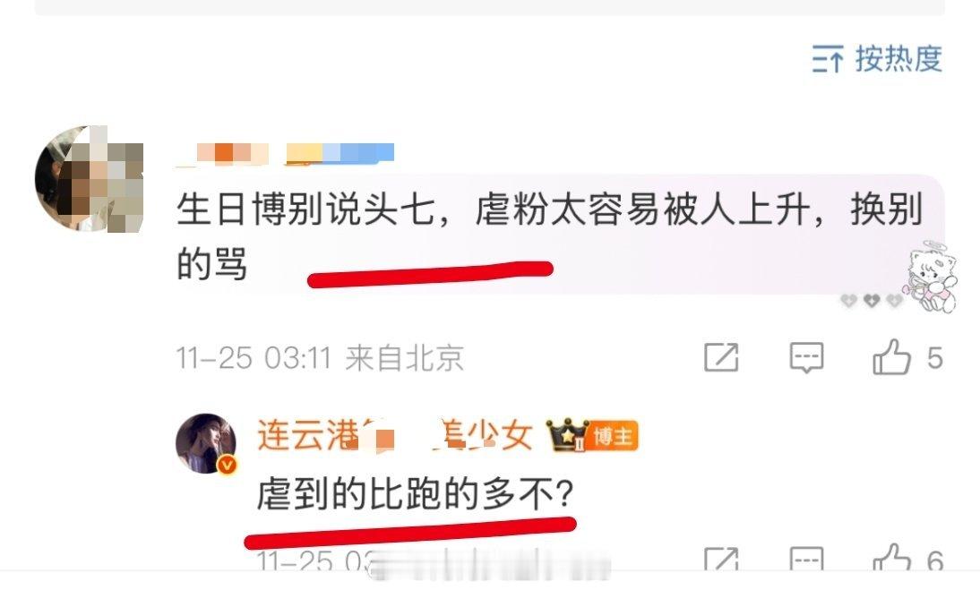Click the 11-25 03:11 来自北京 timestamp

pyautogui.click(x=320, y=358)
